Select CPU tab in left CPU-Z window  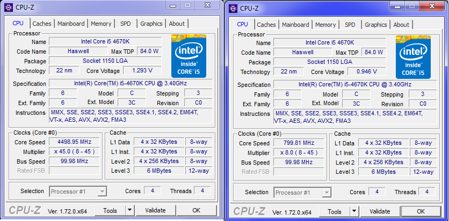click(18, 23)
